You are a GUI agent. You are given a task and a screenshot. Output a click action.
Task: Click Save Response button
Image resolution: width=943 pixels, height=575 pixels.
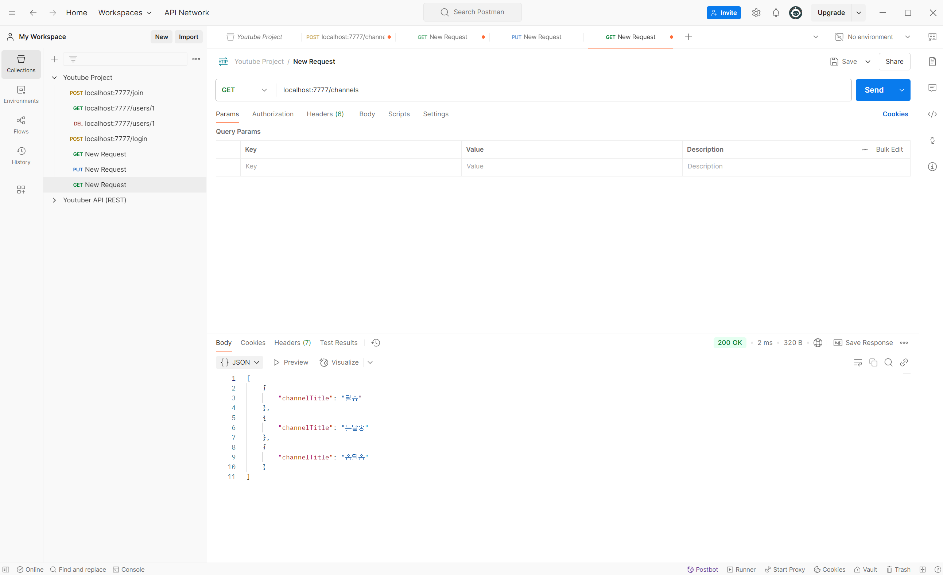(x=864, y=343)
